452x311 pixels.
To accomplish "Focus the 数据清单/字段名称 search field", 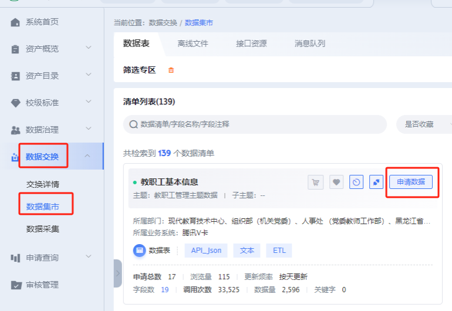I will (255, 124).
